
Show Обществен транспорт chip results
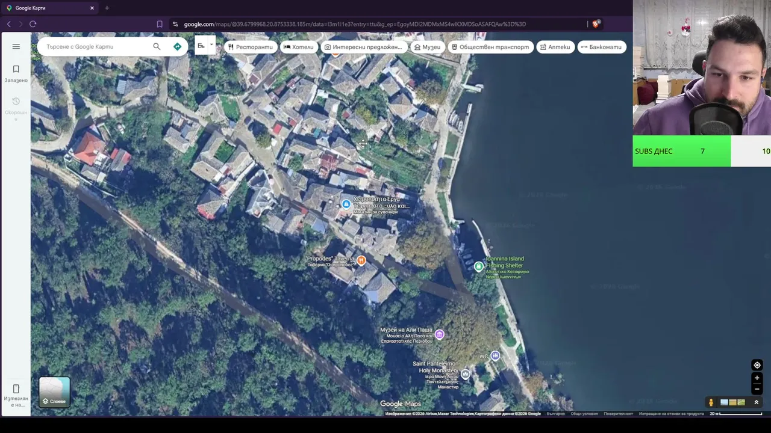point(490,47)
